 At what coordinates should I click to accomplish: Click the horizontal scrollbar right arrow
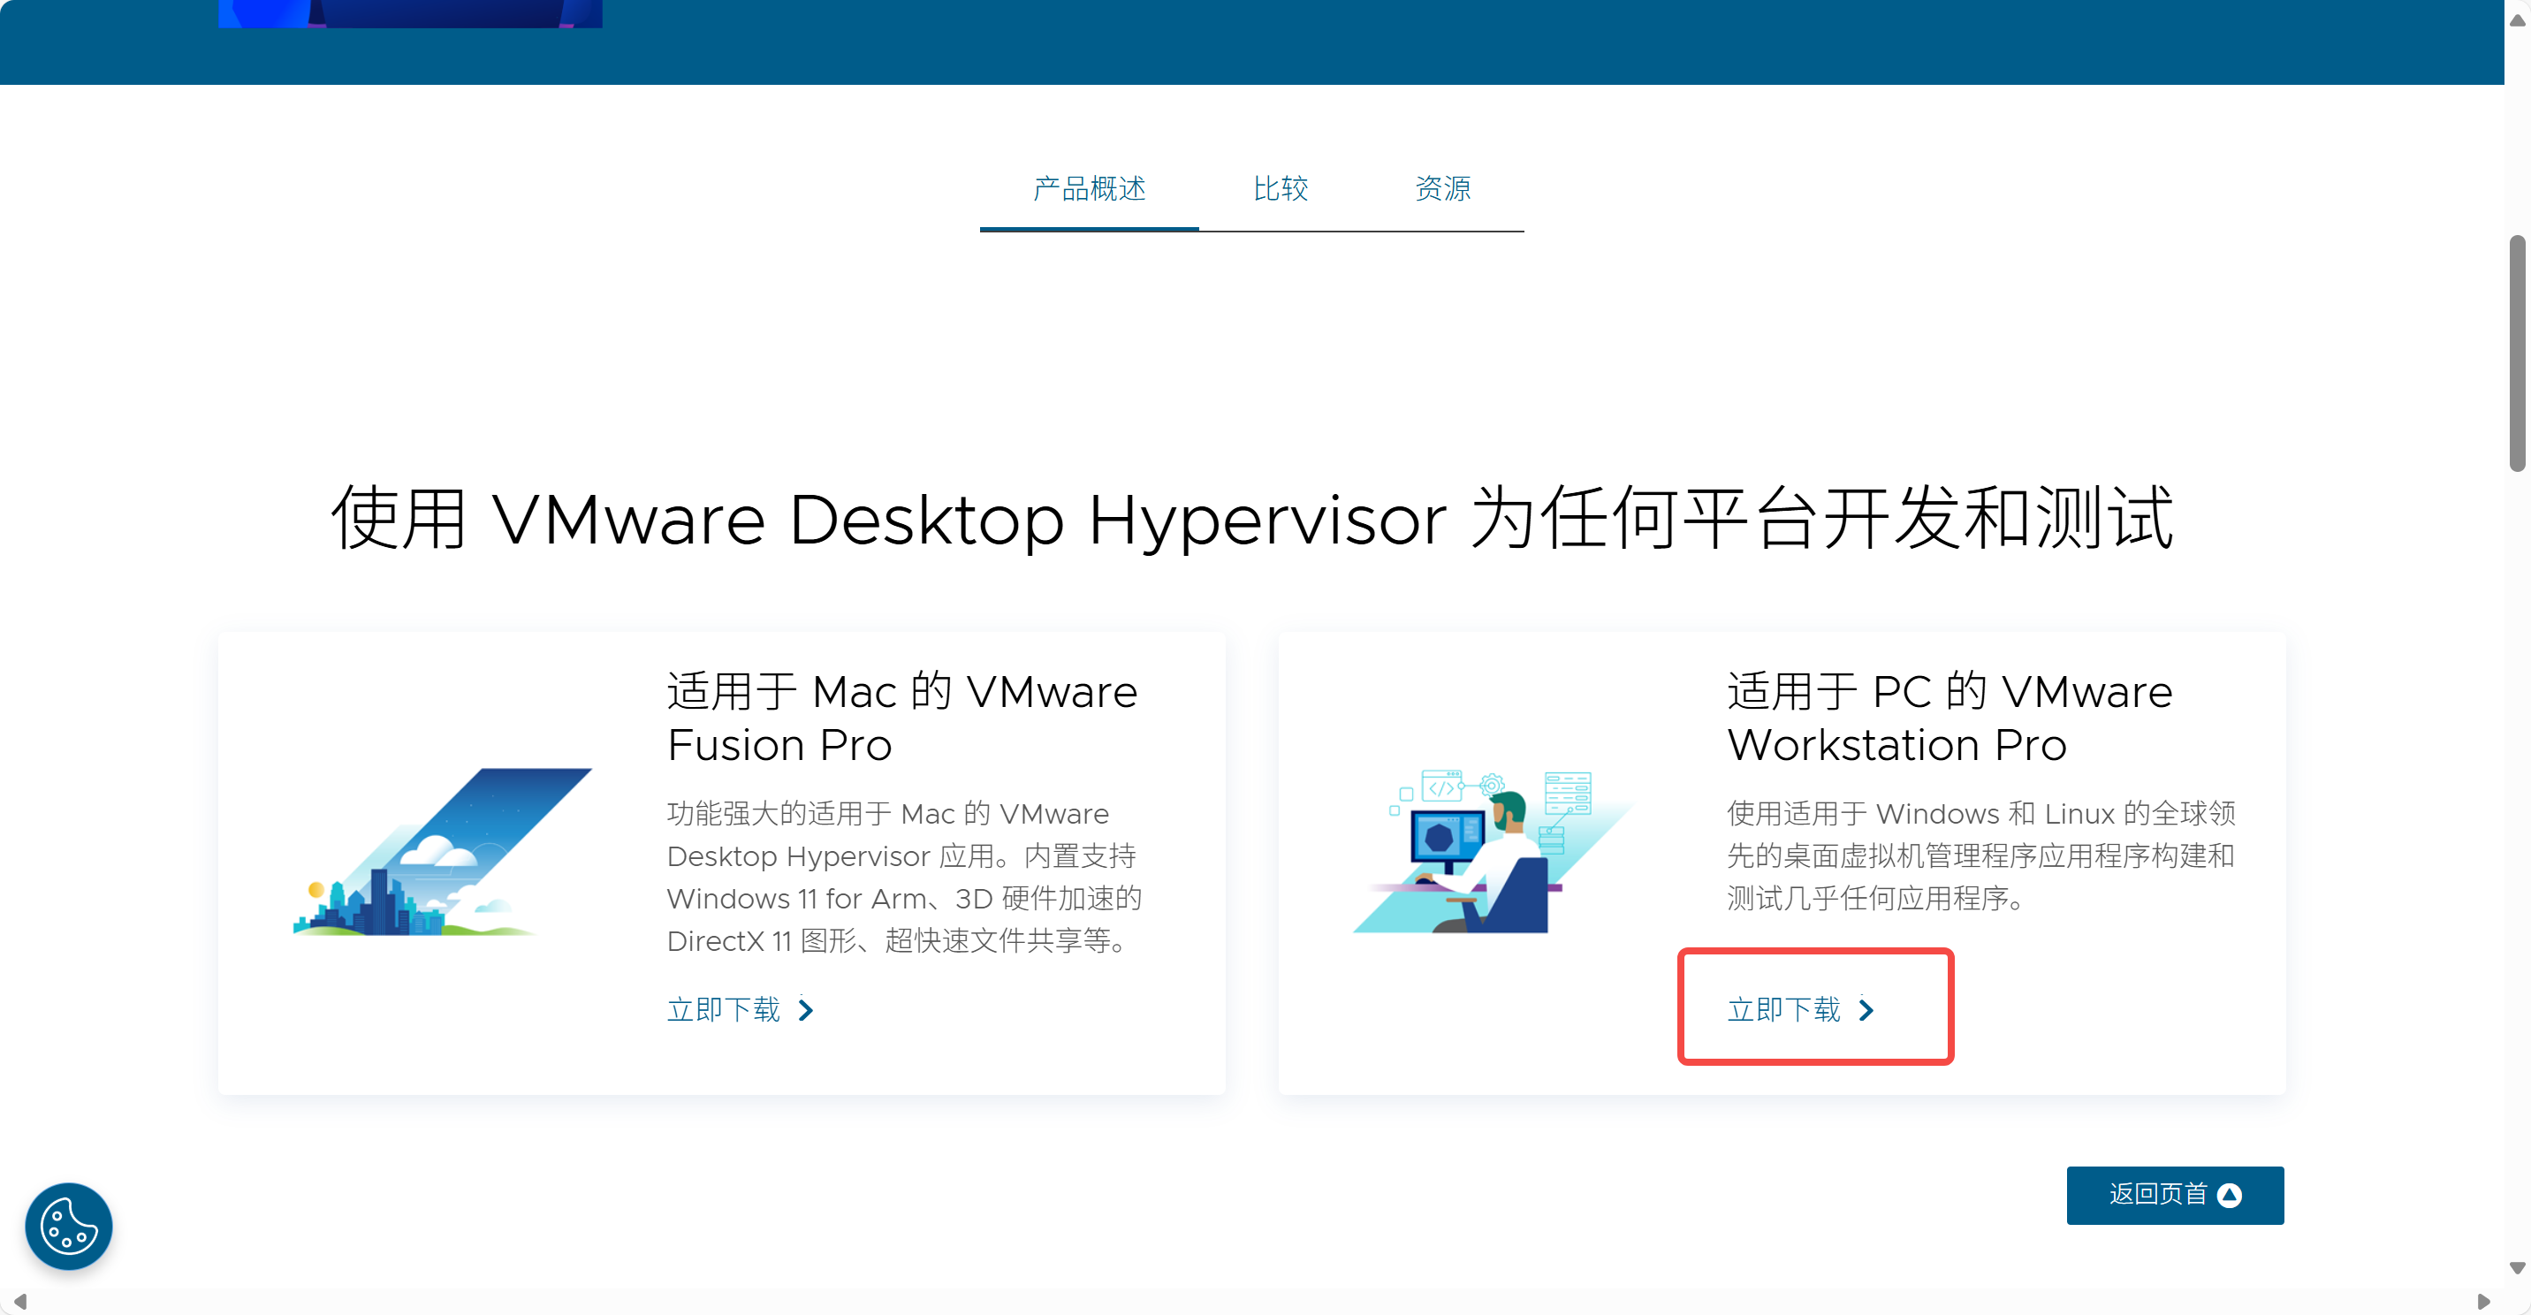(2483, 1301)
